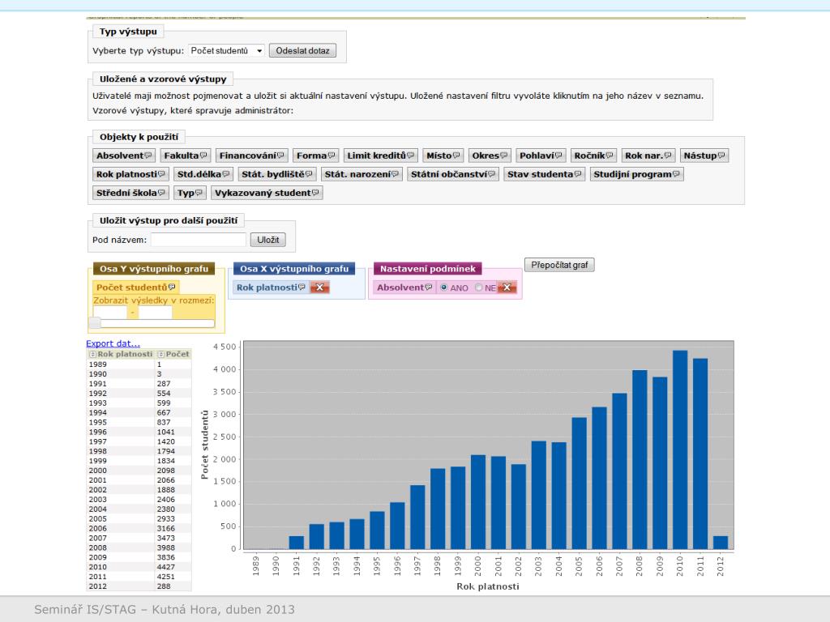Screen dimensions: 830x622
Task: Sort table by 'Rok platnosti' column header
Action: (x=120, y=354)
